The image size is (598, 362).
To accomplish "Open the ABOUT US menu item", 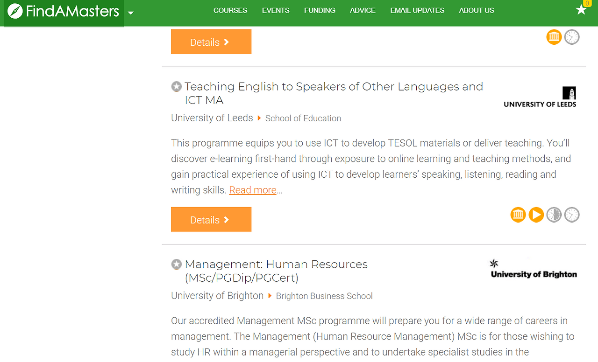I will click(477, 10).
